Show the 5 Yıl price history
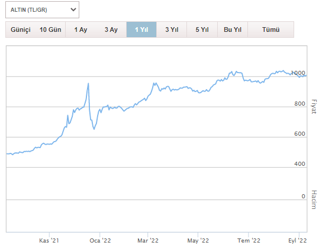This screenshot has width=335, height=252. [x=202, y=30]
